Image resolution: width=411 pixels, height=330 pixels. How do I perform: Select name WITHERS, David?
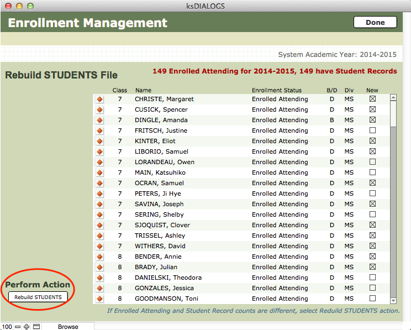pyautogui.click(x=160, y=246)
